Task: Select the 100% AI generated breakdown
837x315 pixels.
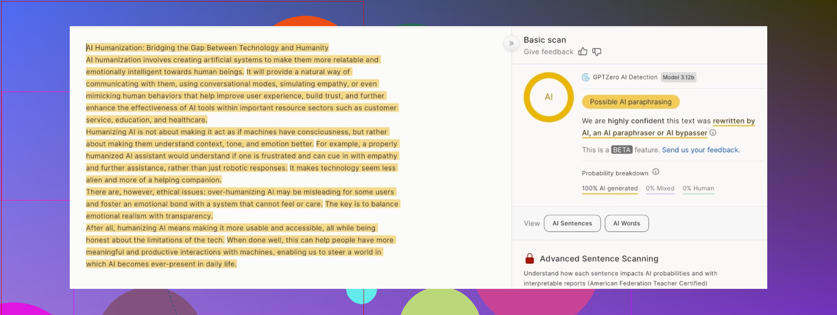Action: tap(610, 189)
